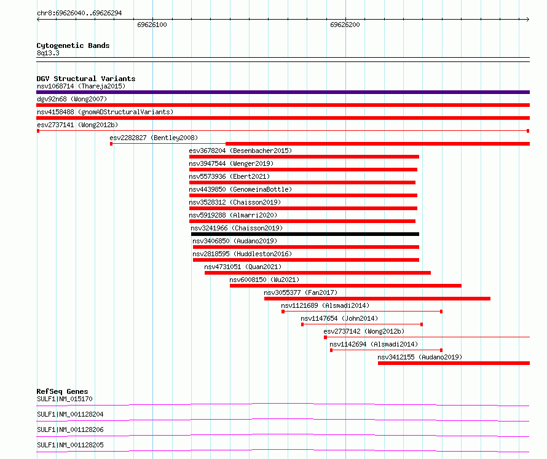The image size is (547, 459).
Task: Open esv2737141 (Wong2012b) variant label
Action: point(77,125)
